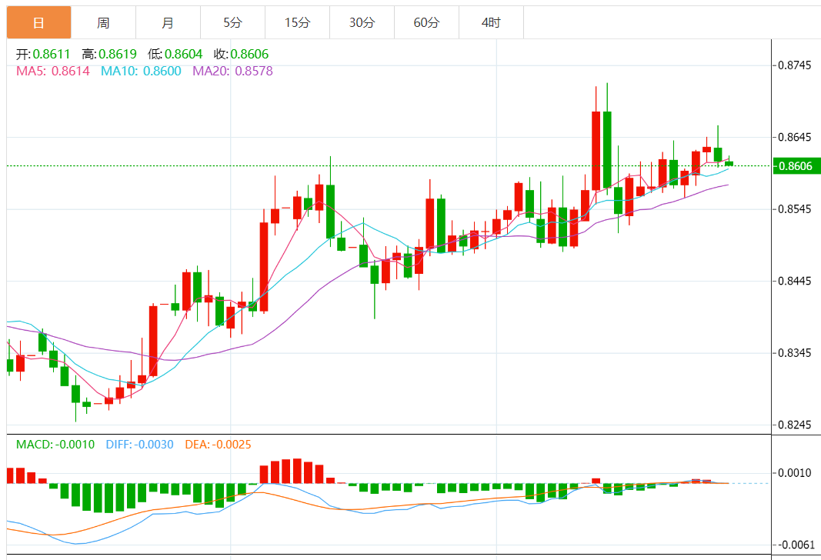This screenshot has width=821, height=560.
Task: Click the 0.8445 price axis label
Action: click(794, 281)
